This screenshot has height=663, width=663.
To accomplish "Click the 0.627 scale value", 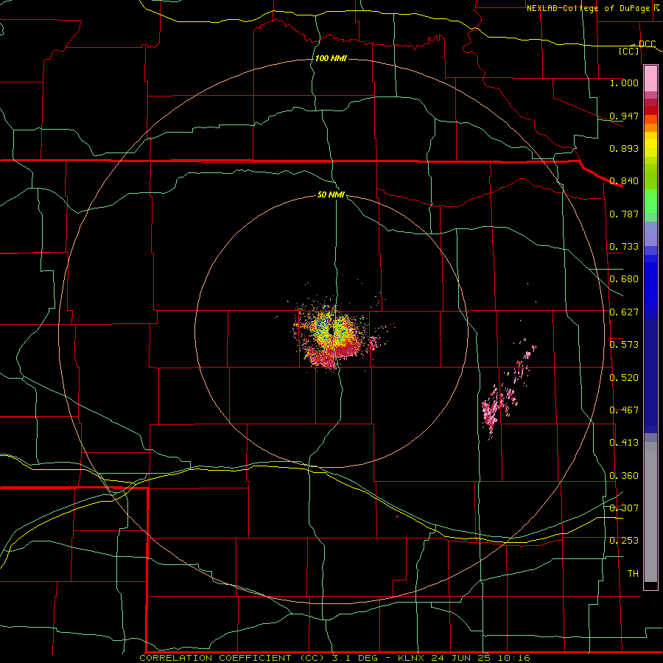I will click(624, 312).
